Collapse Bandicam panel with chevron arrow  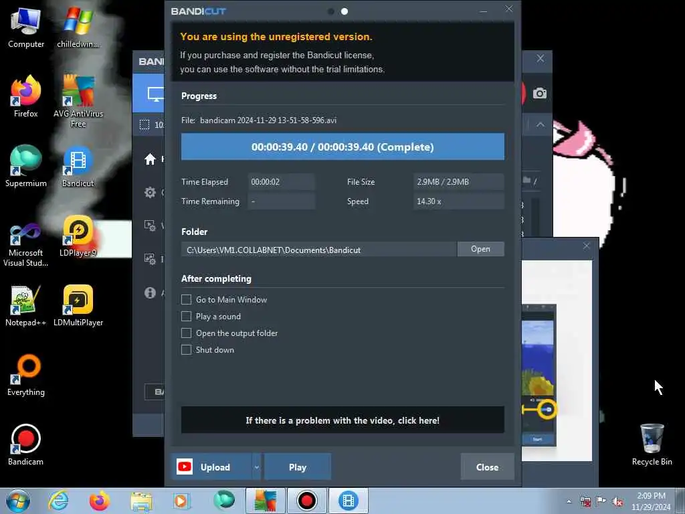point(541,124)
